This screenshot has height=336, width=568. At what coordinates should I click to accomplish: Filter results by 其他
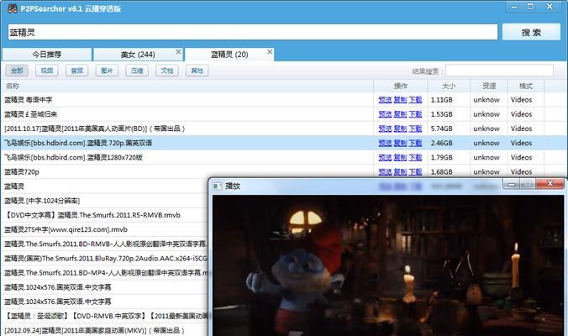click(197, 71)
